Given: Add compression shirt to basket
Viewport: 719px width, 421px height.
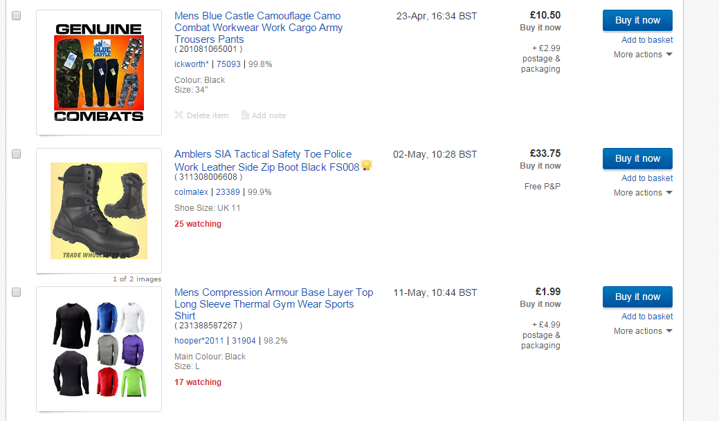Looking at the screenshot, I should [647, 317].
